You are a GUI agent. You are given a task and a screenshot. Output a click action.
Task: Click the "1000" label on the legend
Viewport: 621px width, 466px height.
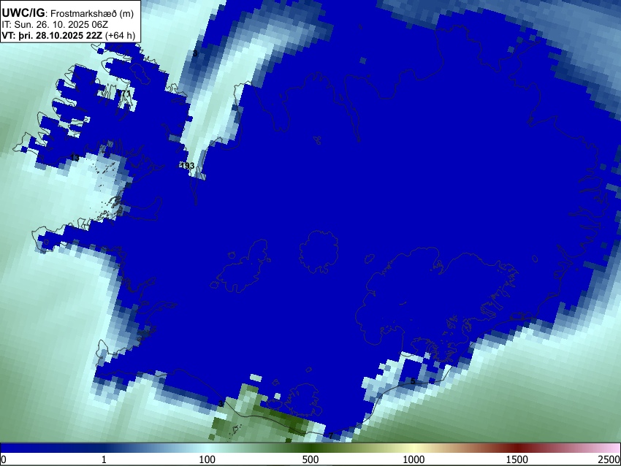pyautogui.click(x=414, y=459)
